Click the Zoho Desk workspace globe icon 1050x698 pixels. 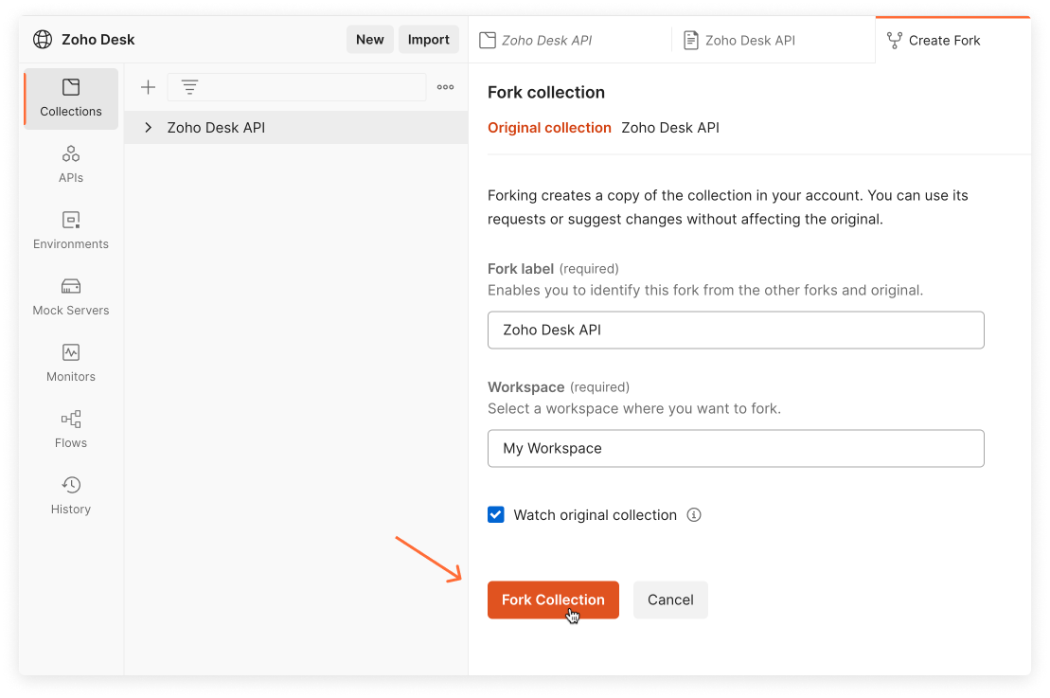pyautogui.click(x=43, y=40)
